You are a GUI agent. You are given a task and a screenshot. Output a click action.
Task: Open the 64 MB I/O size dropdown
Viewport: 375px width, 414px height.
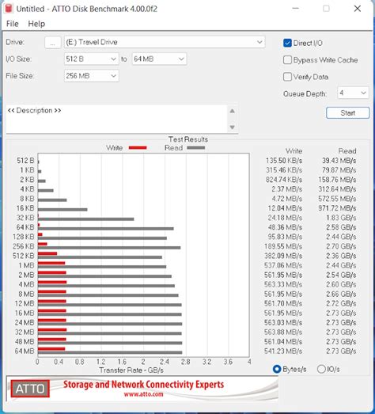click(x=159, y=59)
